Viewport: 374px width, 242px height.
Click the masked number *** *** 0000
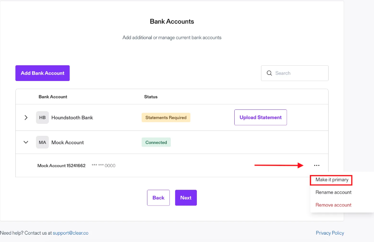pyautogui.click(x=104, y=166)
